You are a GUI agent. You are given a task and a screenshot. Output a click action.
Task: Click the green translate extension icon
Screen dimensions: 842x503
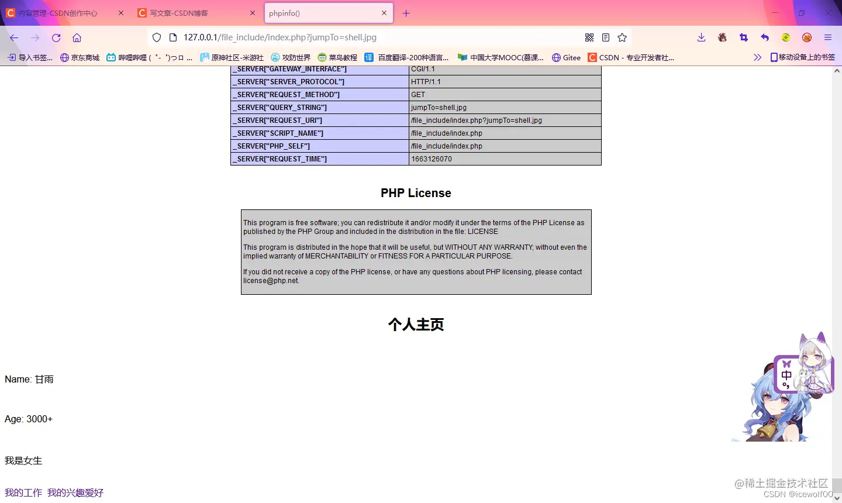click(x=785, y=37)
